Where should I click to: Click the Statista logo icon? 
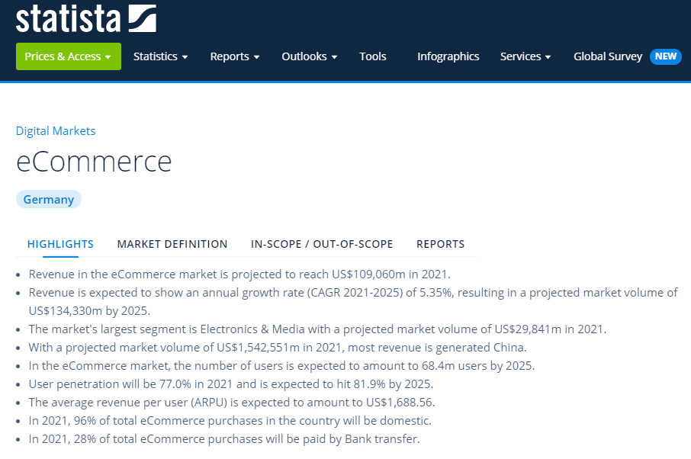(x=142, y=18)
